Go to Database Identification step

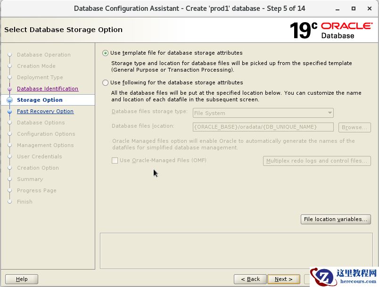click(x=48, y=89)
